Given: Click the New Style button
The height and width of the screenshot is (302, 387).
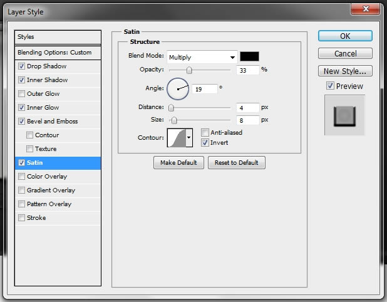Looking at the screenshot, I should pyautogui.click(x=345, y=71).
